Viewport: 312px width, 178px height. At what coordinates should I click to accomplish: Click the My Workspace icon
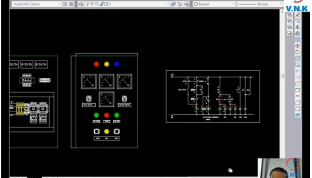click(71, 4)
